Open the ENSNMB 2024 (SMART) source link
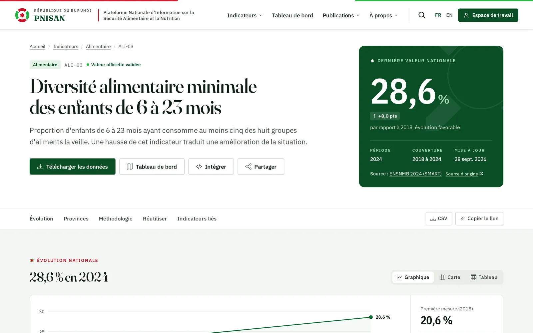533x333 pixels. 415,174
